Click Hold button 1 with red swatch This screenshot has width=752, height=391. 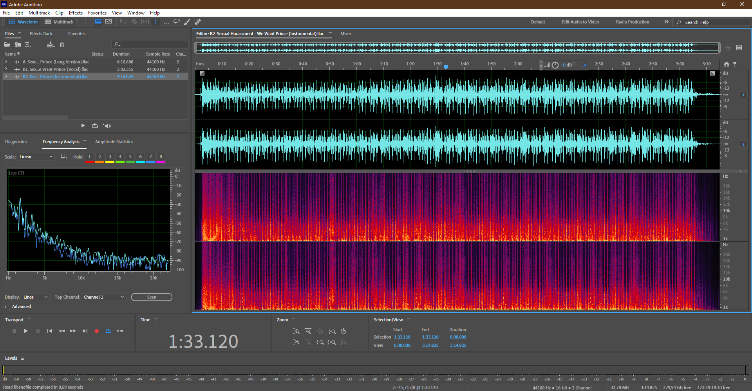click(x=89, y=157)
